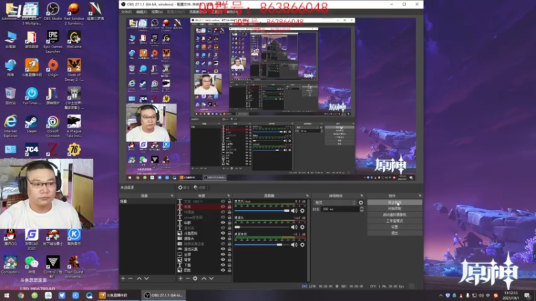Open desktop audio settings gear in mixer
This screenshot has width=536, height=301.
point(302,245)
